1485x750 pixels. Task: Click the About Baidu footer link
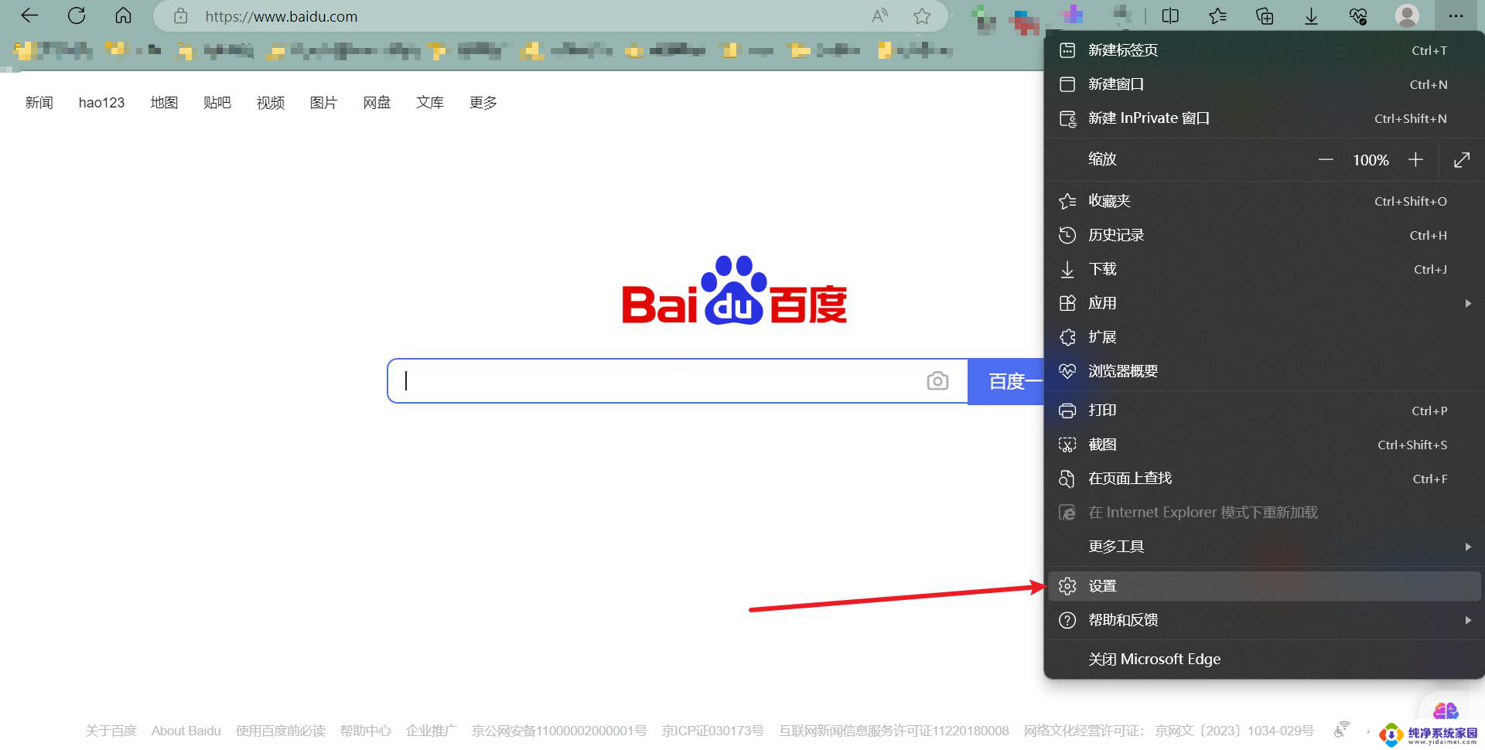pos(186,731)
